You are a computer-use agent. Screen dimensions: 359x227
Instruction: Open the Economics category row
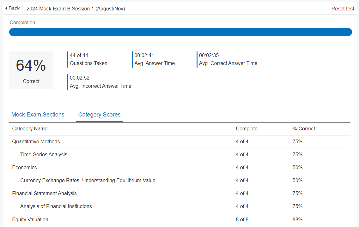pyautogui.click(x=180, y=168)
